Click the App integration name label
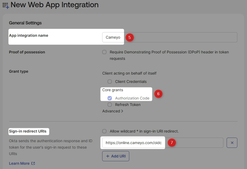This screenshot has height=169, width=247. [28, 35]
